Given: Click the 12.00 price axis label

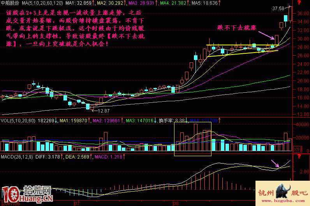Looking at the screenshot, I should [x=303, y=114].
